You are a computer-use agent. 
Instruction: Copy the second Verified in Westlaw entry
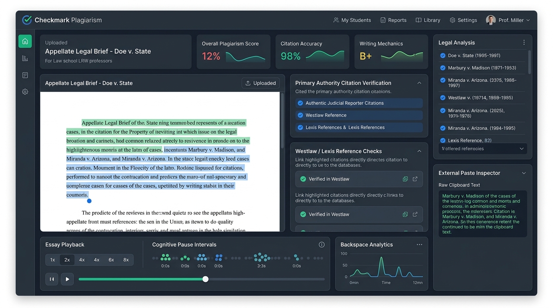click(405, 215)
